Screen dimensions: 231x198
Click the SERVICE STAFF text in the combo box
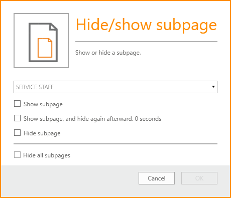(35, 87)
